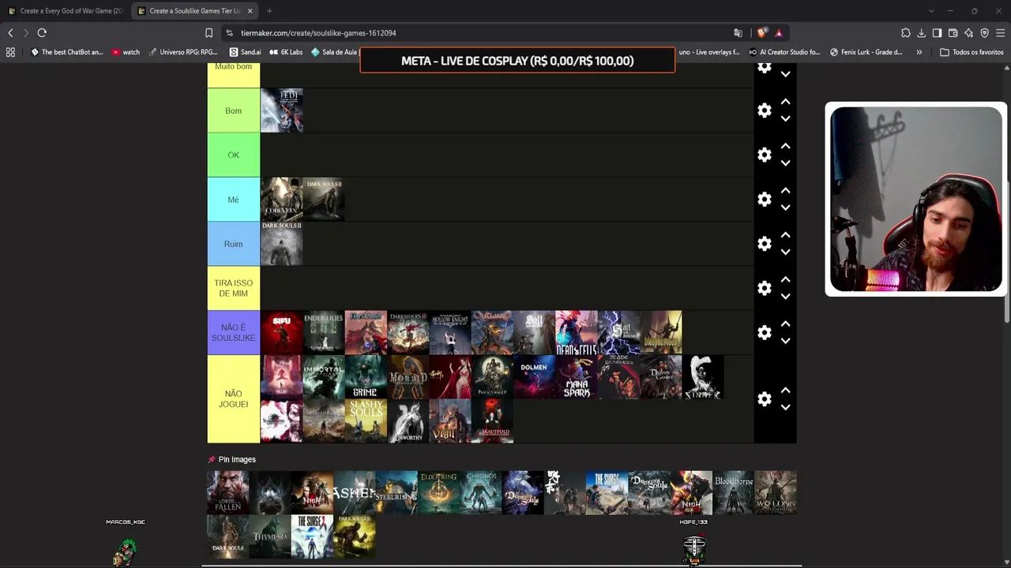Click the Bom tier label

click(x=233, y=110)
